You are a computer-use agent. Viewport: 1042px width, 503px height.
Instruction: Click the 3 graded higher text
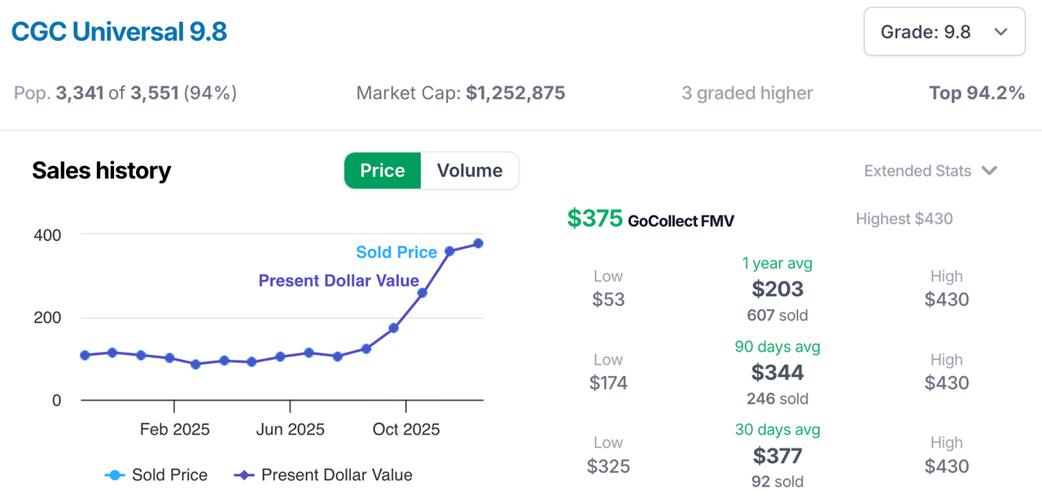point(746,94)
